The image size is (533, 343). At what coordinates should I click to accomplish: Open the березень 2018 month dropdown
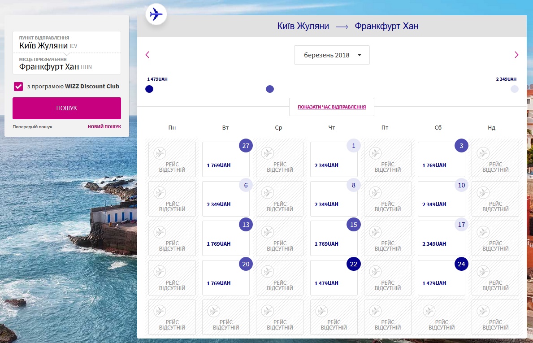[332, 55]
